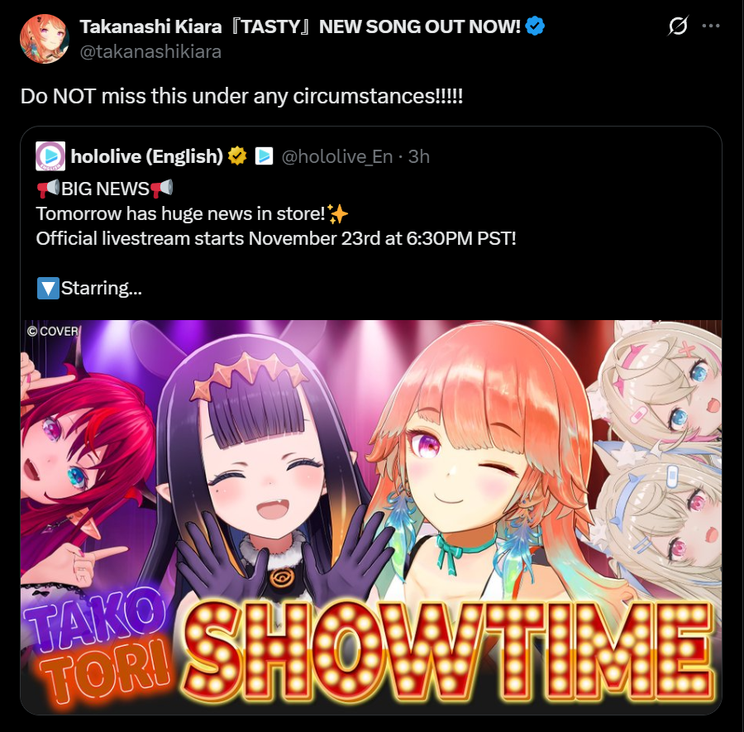This screenshot has height=732, width=744.
Task: Click the right megaphone emoji after BIG NEWS
Action: (162, 189)
